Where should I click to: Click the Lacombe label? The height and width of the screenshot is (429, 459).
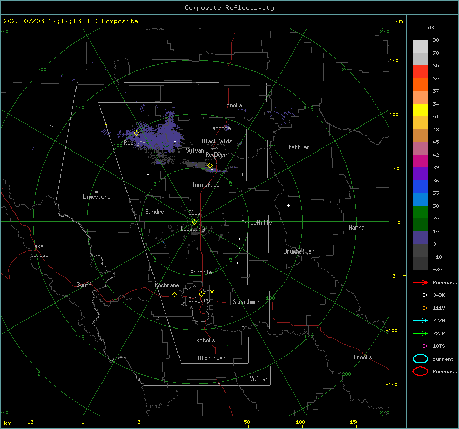220,128
